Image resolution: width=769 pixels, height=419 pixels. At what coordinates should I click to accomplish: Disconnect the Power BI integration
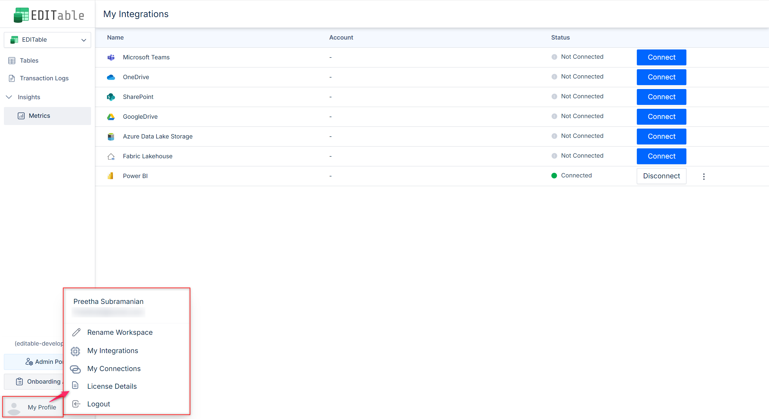[x=661, y=176]
